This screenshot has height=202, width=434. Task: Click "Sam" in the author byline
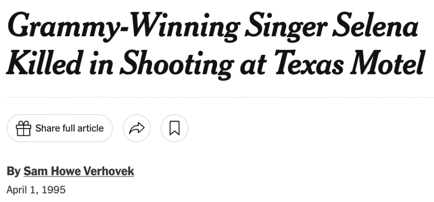[x=32, y=172]
